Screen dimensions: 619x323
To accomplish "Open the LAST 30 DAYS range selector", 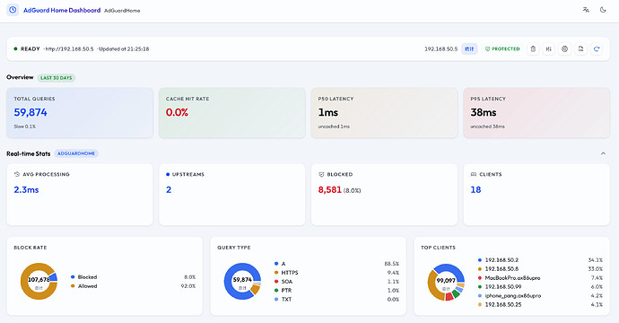I will [x=56, y=78].
